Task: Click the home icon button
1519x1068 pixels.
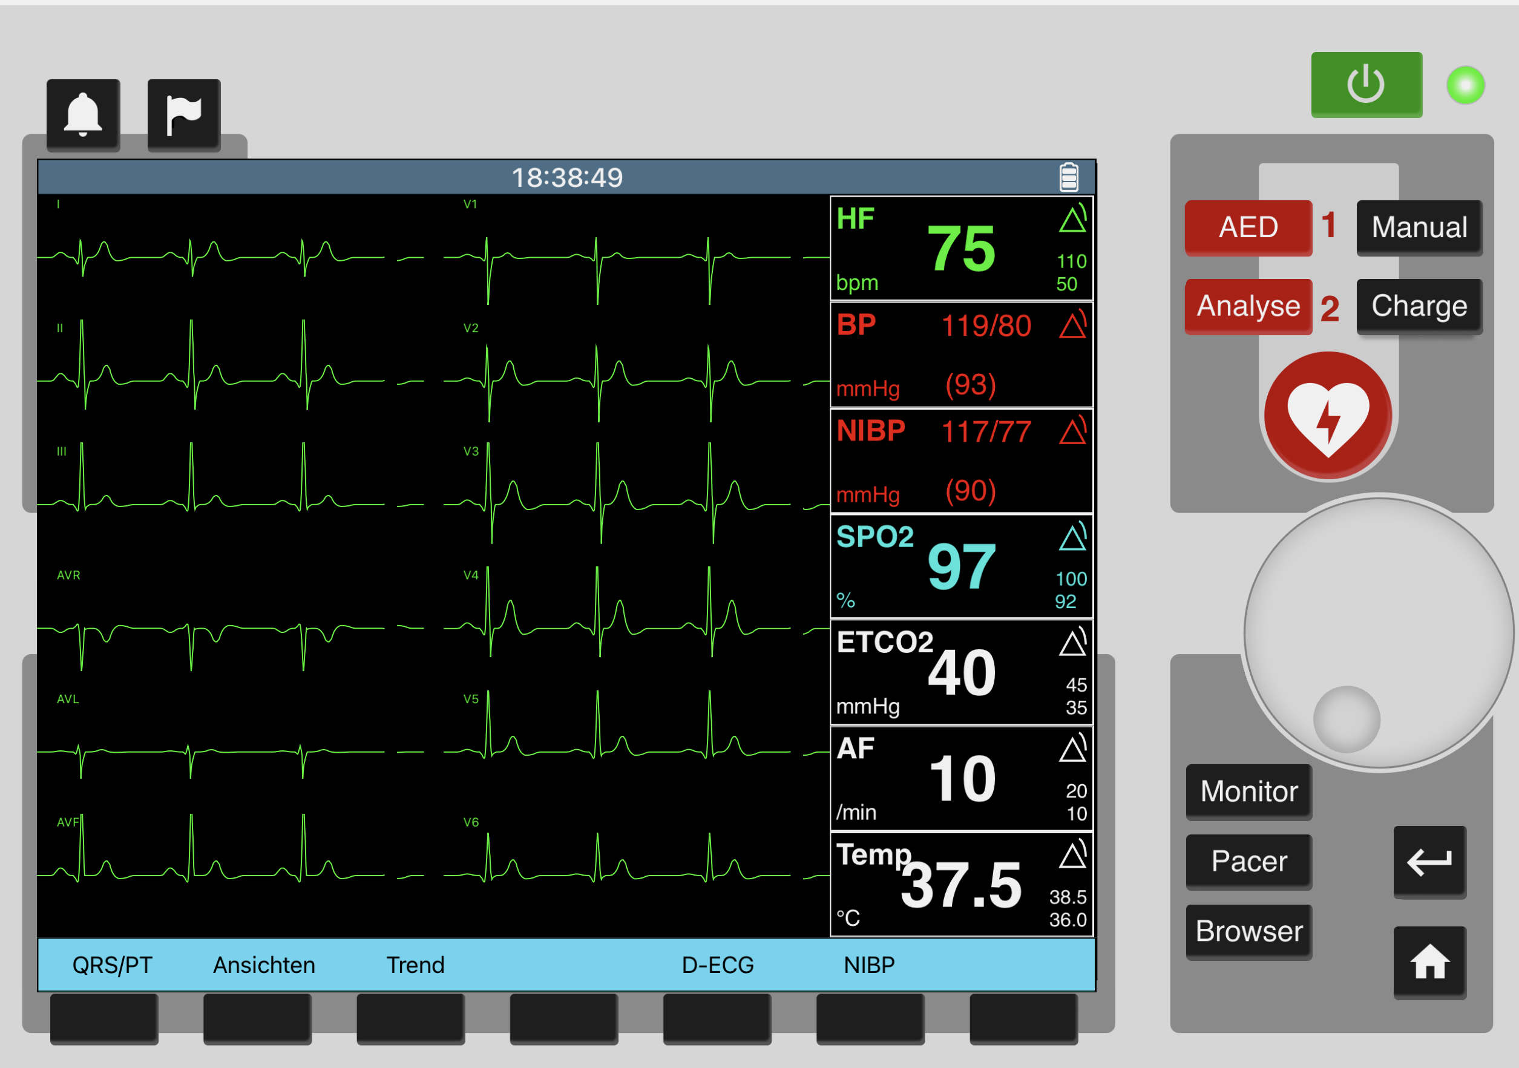Action: pos(1429,962)
